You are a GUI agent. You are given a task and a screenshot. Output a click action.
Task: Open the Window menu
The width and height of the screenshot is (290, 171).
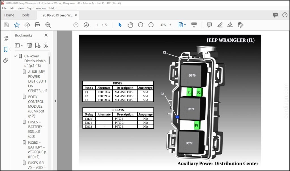point(41,8)
